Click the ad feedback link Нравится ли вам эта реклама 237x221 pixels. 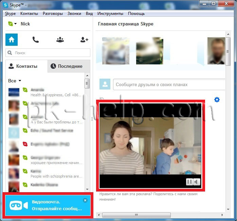pos(148,197)
